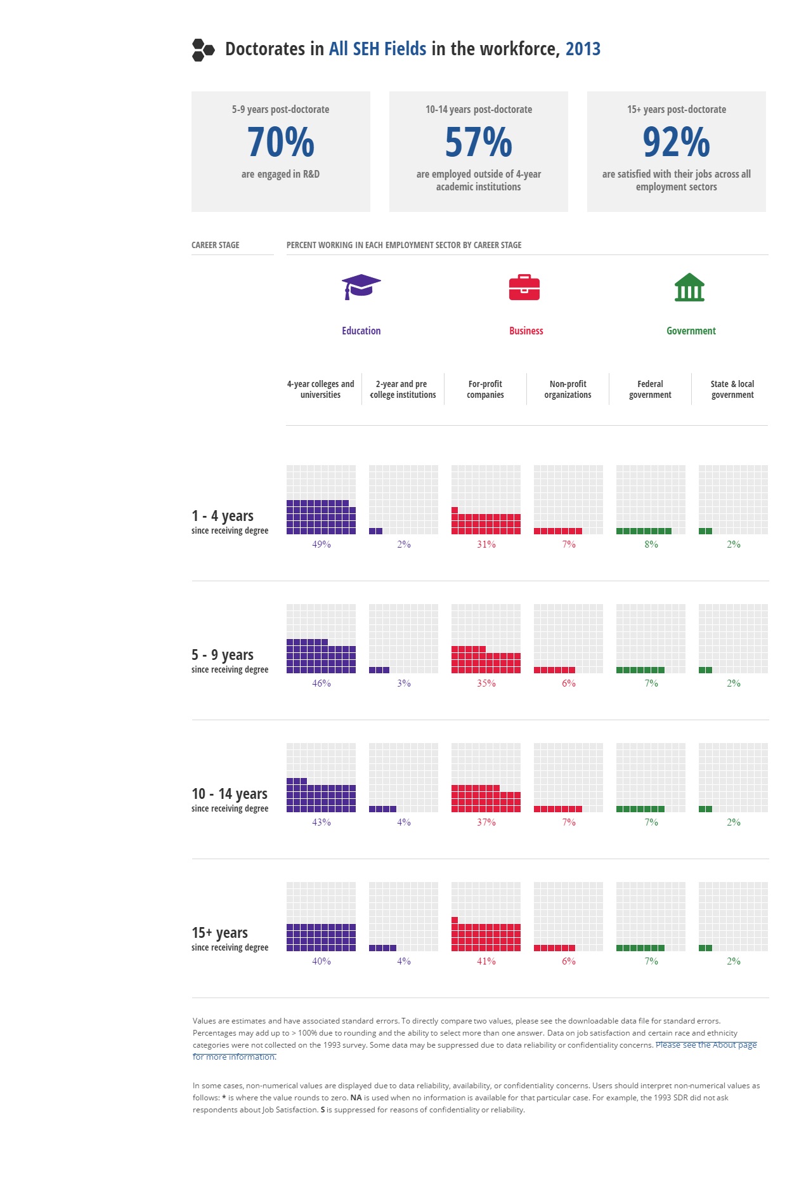Viewport: 799px width, 1179px height.
Task: Click the purple graduation cap Education icon
Action: [361, 287]
